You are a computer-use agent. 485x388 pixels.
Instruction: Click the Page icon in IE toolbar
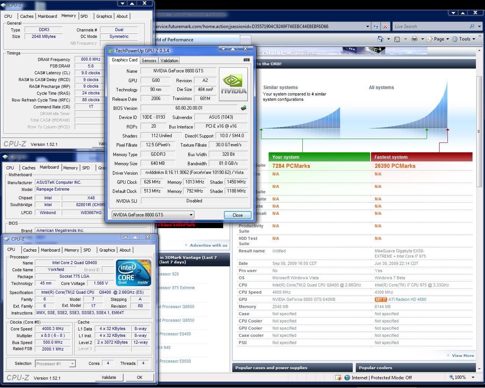(430, 39)
